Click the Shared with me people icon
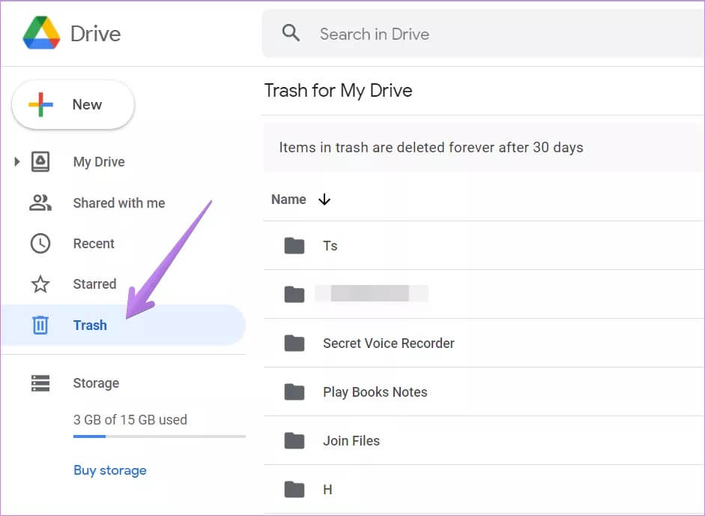 click(x=40, y=202)
